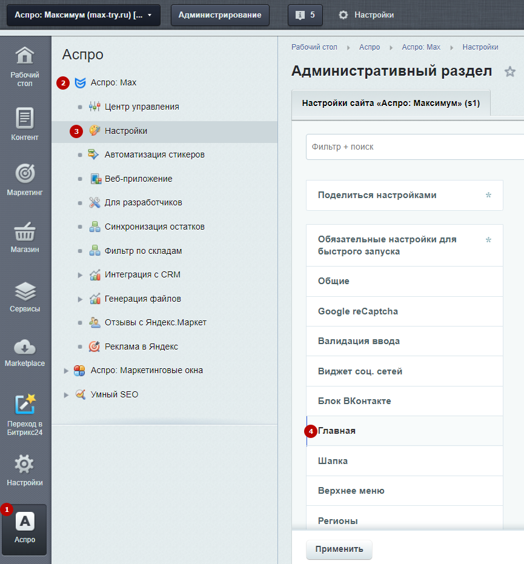Add page to favorites with star icon

(510, 71)
